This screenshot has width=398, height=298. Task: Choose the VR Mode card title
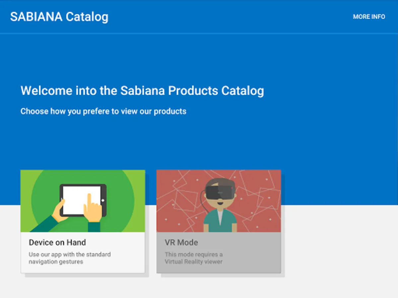181,242
